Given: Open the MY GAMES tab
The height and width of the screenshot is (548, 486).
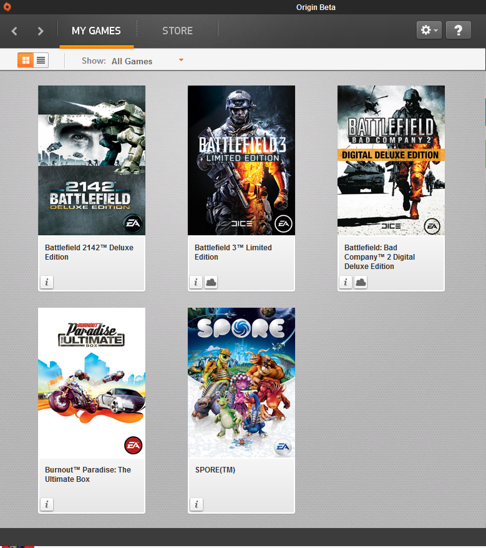Looking at the screenshot, I should tap(97, 31).
